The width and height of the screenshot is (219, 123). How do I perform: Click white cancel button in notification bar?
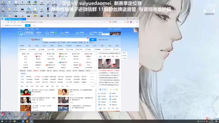tap(34, 25)
